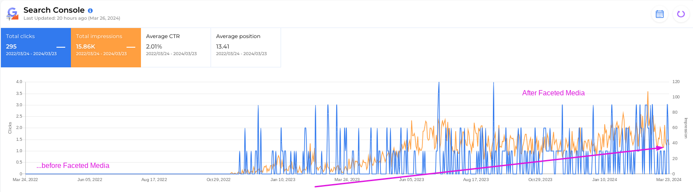693x192 pixels.
Task: Click the dash indicator in Total impressions
Action: click(131, 47)
